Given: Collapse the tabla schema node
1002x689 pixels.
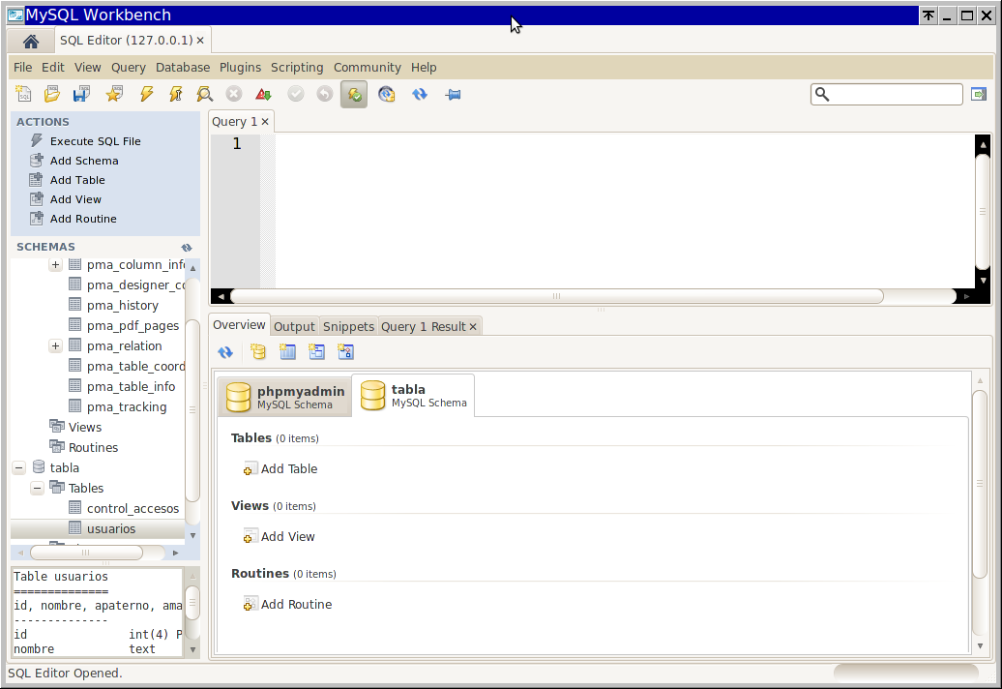Looking at the screenshot, I should pos(19,467).
